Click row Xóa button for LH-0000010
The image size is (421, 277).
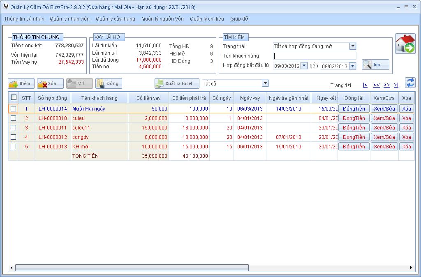point(407,118)
